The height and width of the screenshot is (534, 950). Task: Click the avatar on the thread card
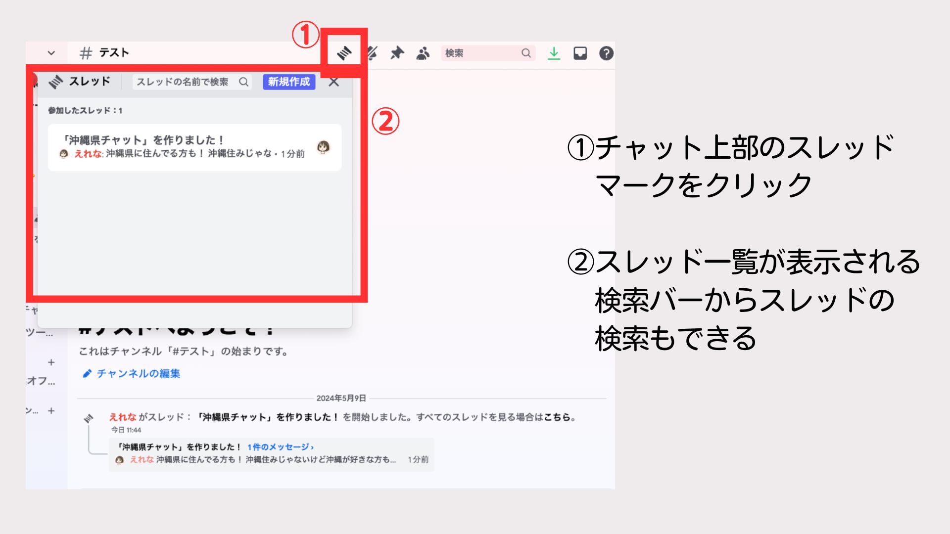click(323, 147)
